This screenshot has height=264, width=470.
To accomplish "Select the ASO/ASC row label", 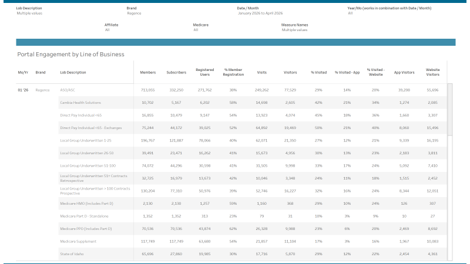I will click(x=68, y=90).
